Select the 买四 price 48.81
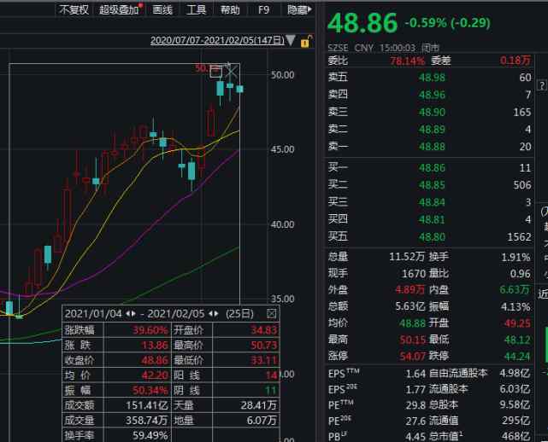The image size is (548, 442). (x=432, y=220)
